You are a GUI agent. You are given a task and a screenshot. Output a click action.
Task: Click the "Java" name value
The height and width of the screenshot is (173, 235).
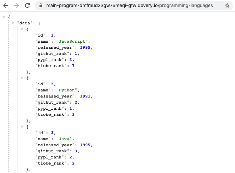tap(64, 139)
